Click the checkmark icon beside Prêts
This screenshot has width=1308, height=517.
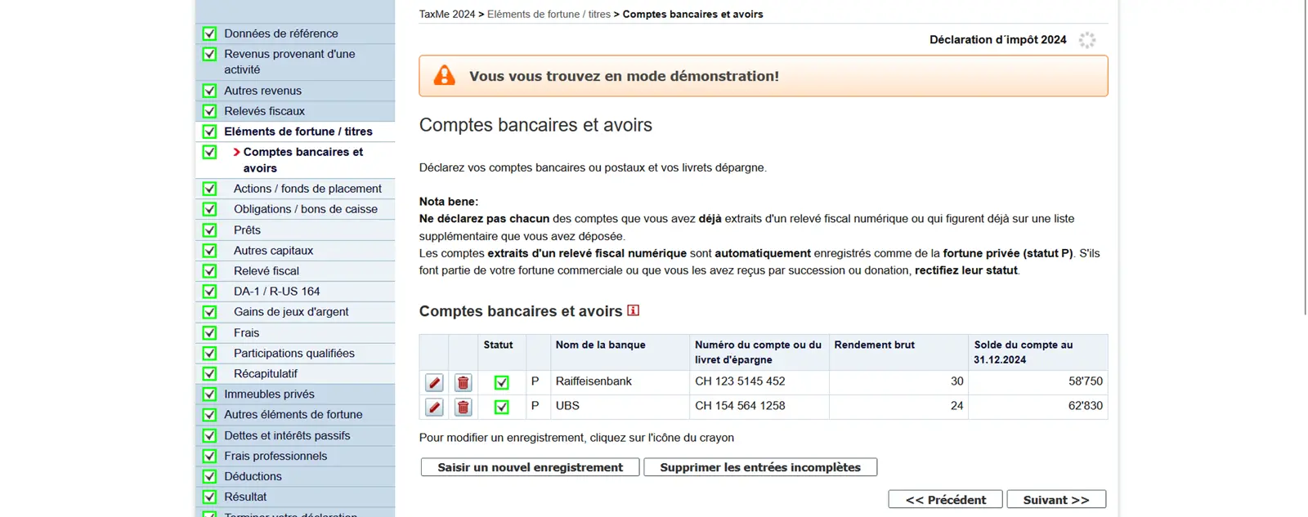coord(209,230)
